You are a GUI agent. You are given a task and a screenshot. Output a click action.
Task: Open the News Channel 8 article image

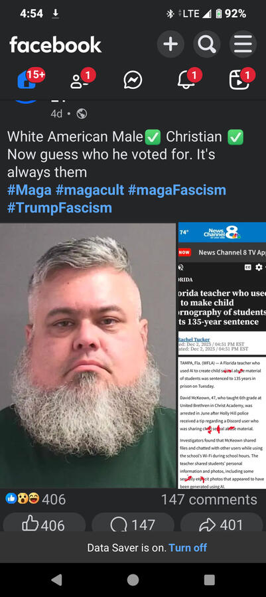tap(222, 355)
